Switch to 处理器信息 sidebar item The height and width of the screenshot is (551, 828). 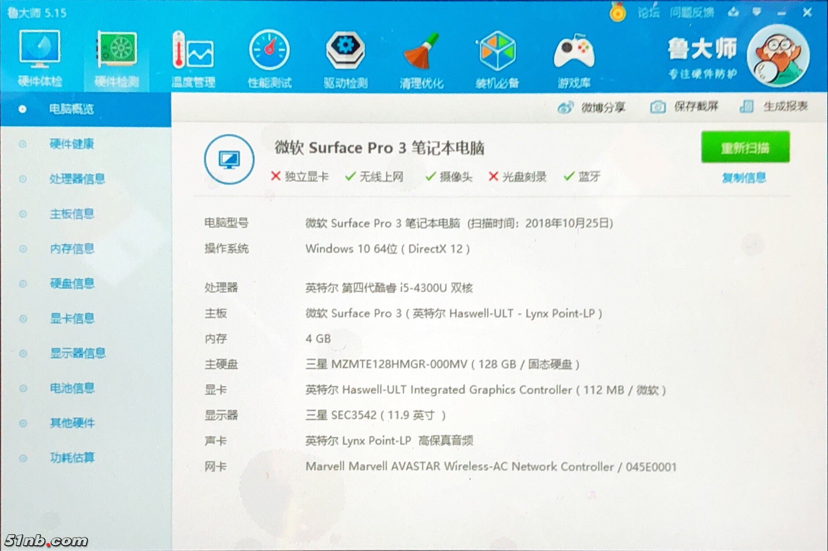[77, 179]
